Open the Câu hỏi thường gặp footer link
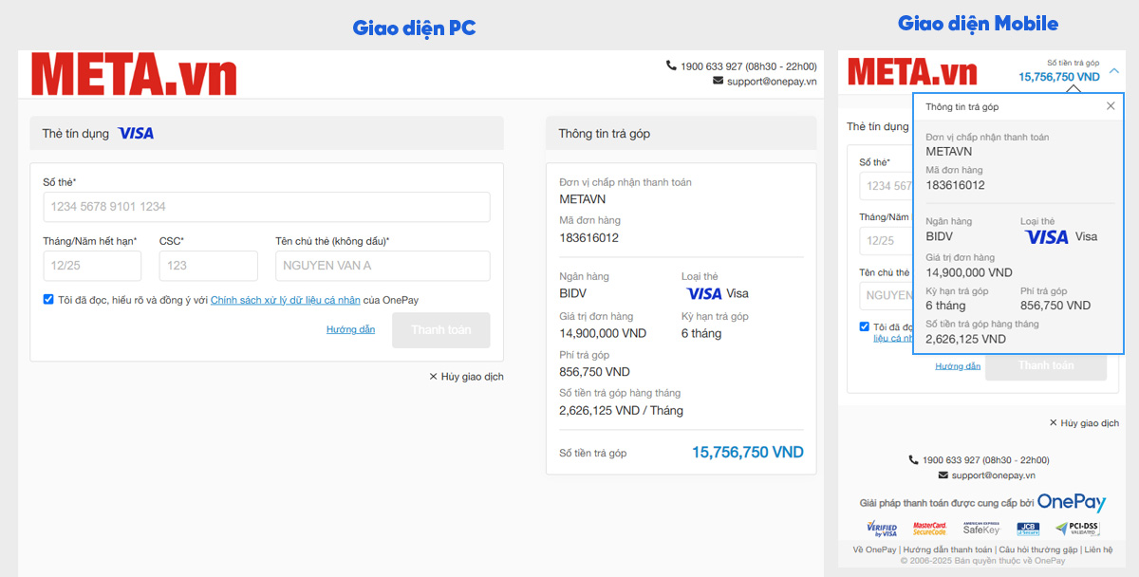 click(x=1038, y=549)
